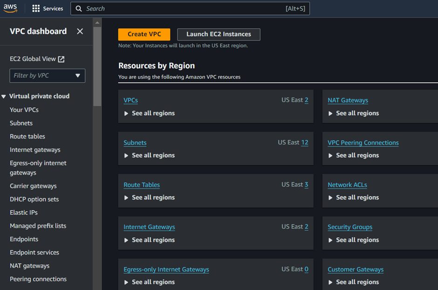Focus the top Search field
Image resolution: width=438 pixels, height=290 pixels.
pyautogui.click(x=190, y=9)
